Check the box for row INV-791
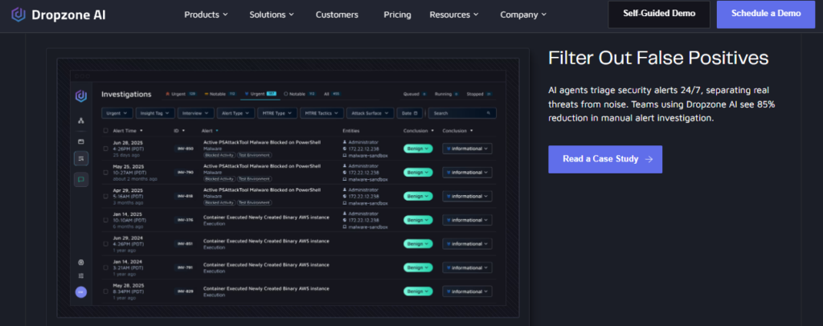This screenshot has width=823, height=326. point(105,268)
